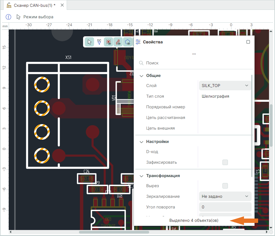Collapse the Трансформация section
This screenshot has height=236, width=275.
click(x=141, y=176)
